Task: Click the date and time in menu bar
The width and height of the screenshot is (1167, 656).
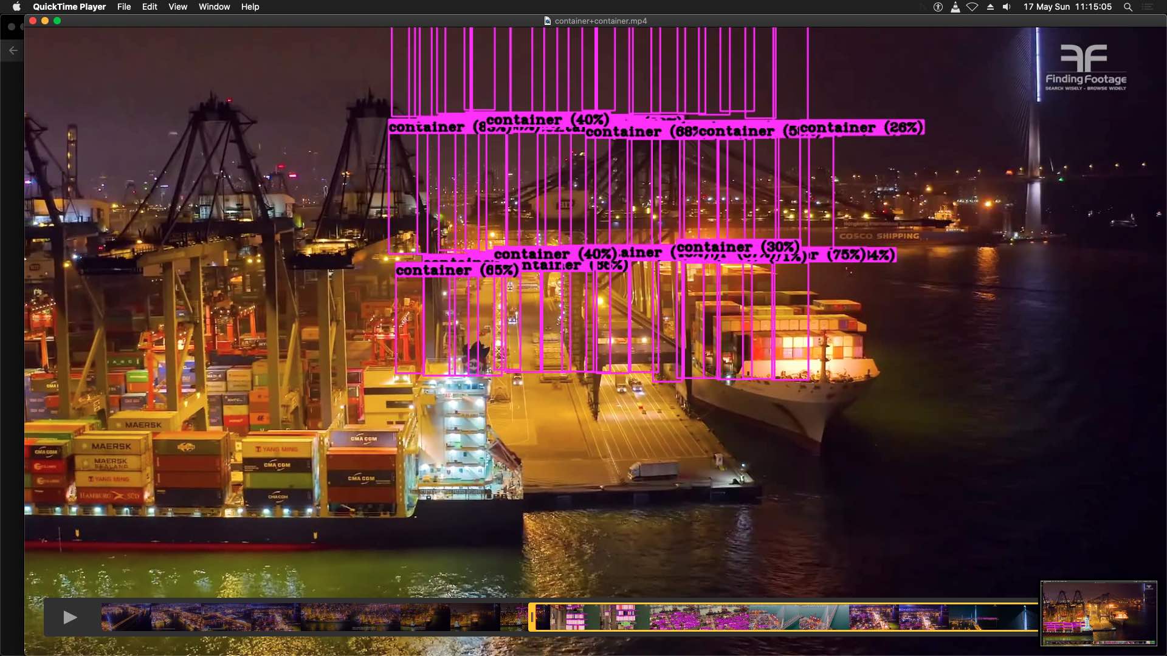Action: [x=1067, y=7]
